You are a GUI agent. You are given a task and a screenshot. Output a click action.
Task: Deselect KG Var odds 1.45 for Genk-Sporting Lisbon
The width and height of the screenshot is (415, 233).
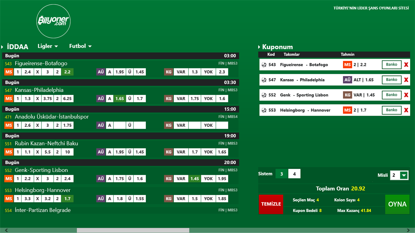click(x=195, y=179)
